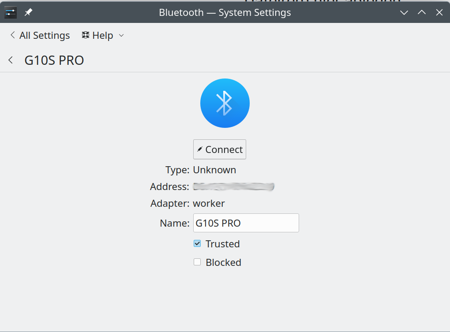Click the Blocked label text
This screenshot has width=450, height=332.
point(223,262)
